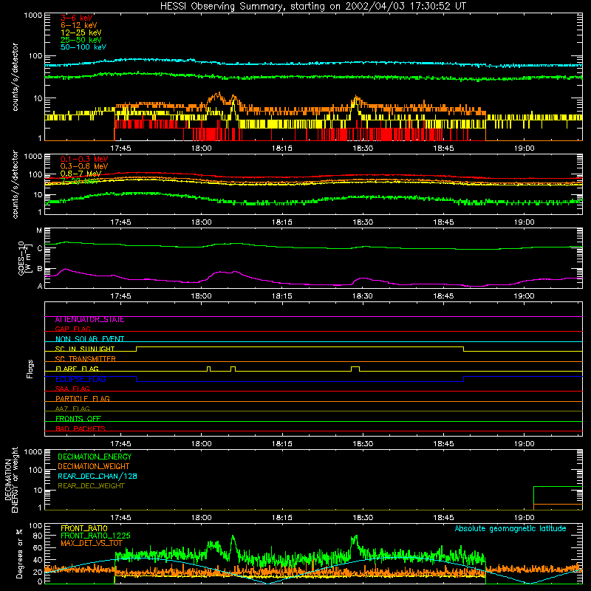The height and width of the screenshot is (591, 591).
Task: Select the green FRONT_RATIO_1225 legend label
Action: coord(95,536)
